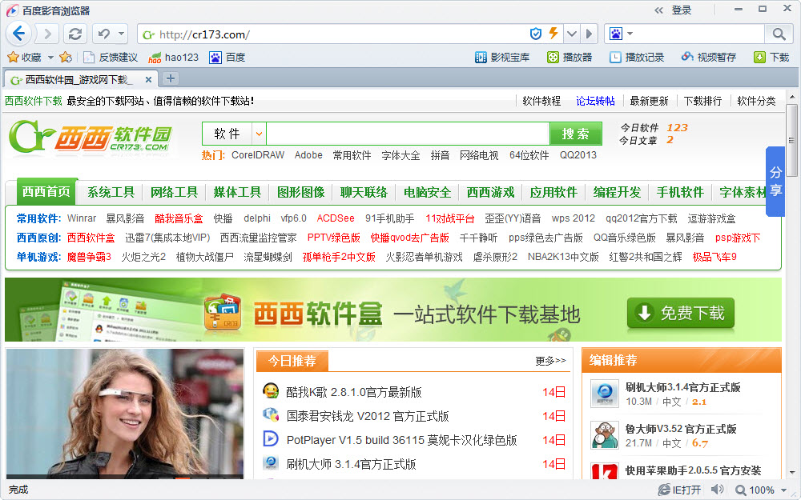801x500 pixels.
Task: Open the 视频暂存 toolbar item
Action: tap(709, 57)
